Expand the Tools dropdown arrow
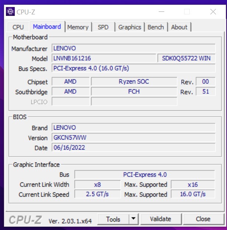 click(x=134, y=219)
